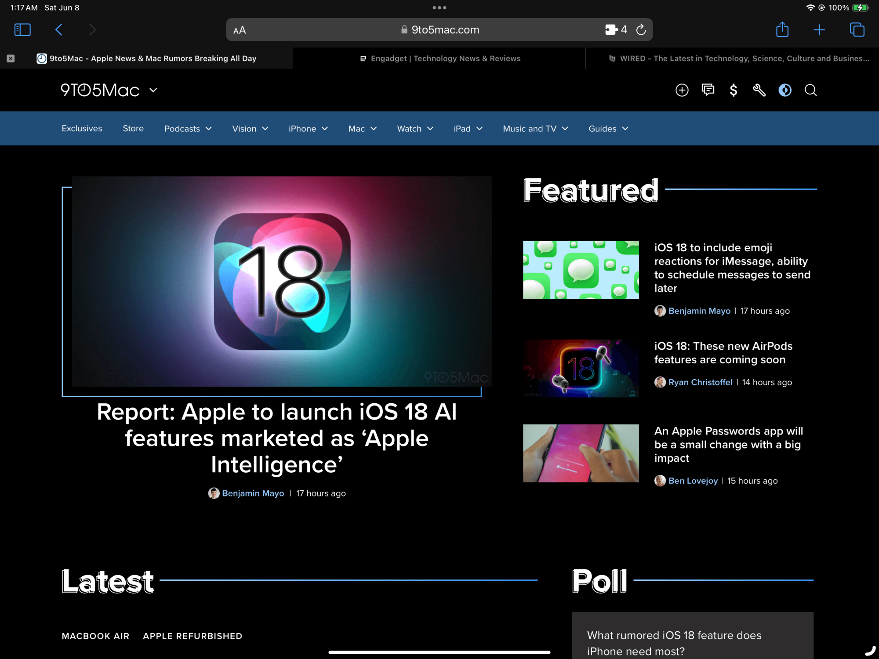Screen dimensions: 879x659
Task: Tap the extensions puzzle icon
Action: (x=611, y=30)
